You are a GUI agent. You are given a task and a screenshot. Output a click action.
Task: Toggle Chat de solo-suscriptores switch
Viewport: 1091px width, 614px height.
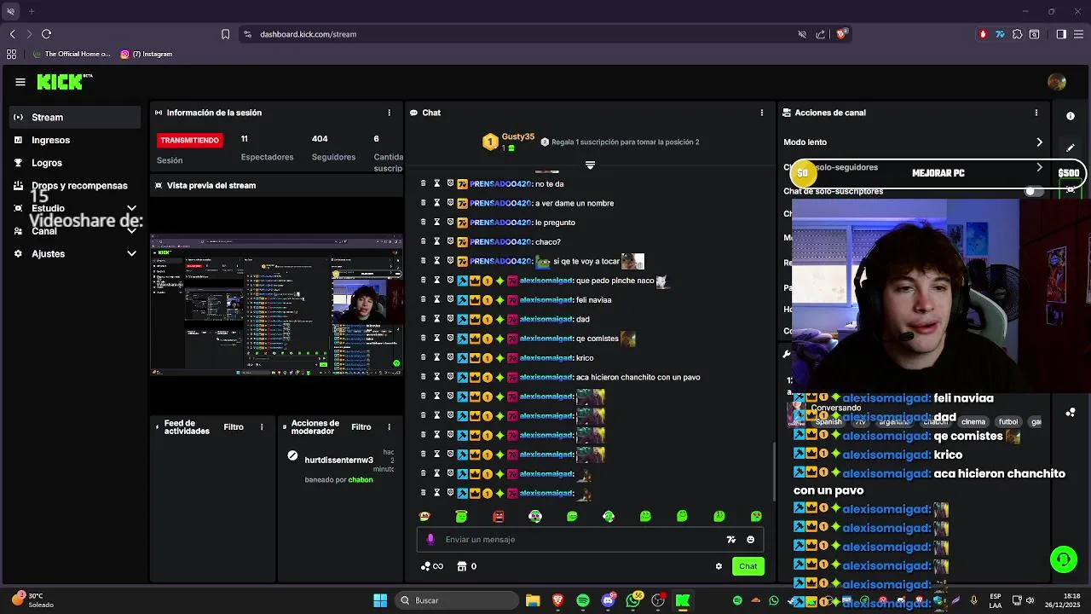coord(1034,191)
